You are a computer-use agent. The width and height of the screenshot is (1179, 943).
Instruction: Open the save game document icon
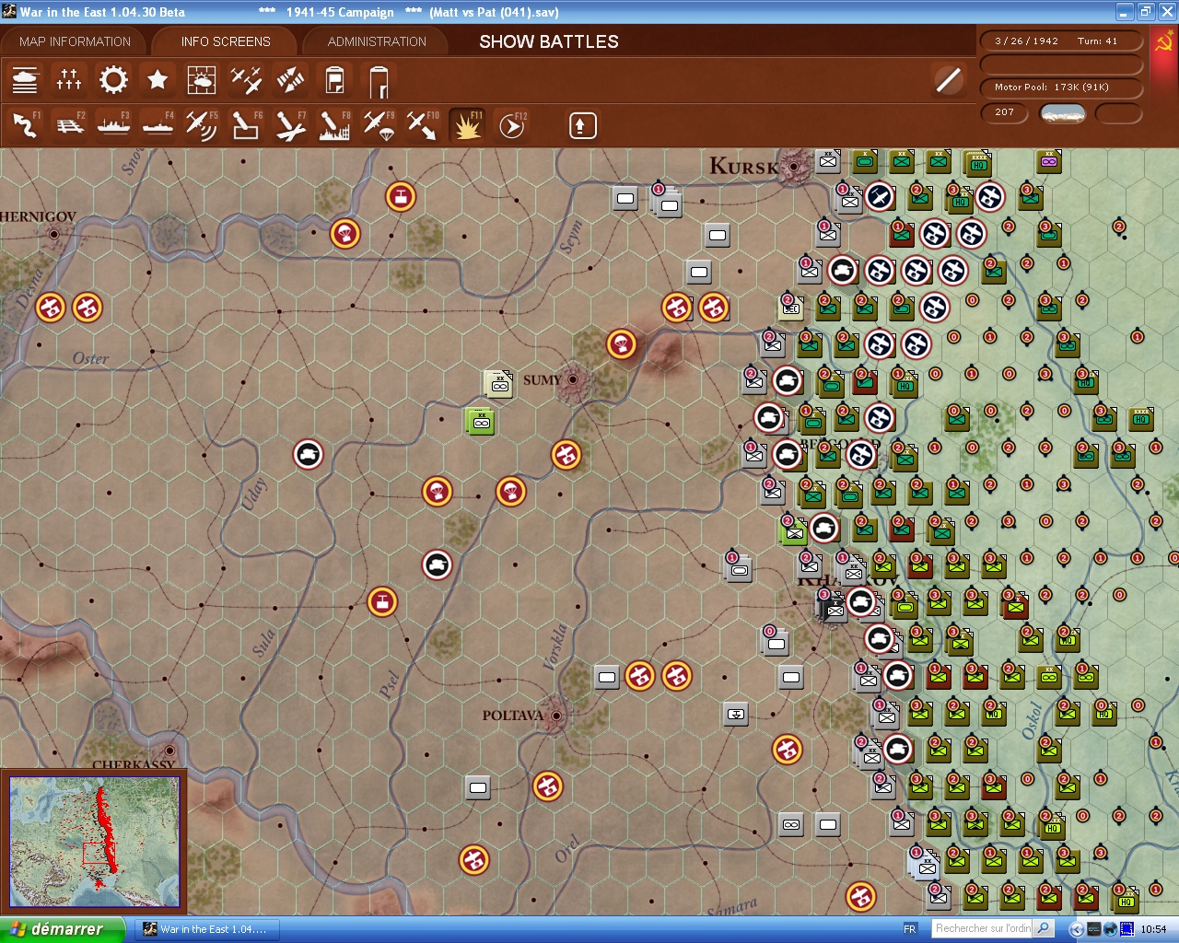334,80
